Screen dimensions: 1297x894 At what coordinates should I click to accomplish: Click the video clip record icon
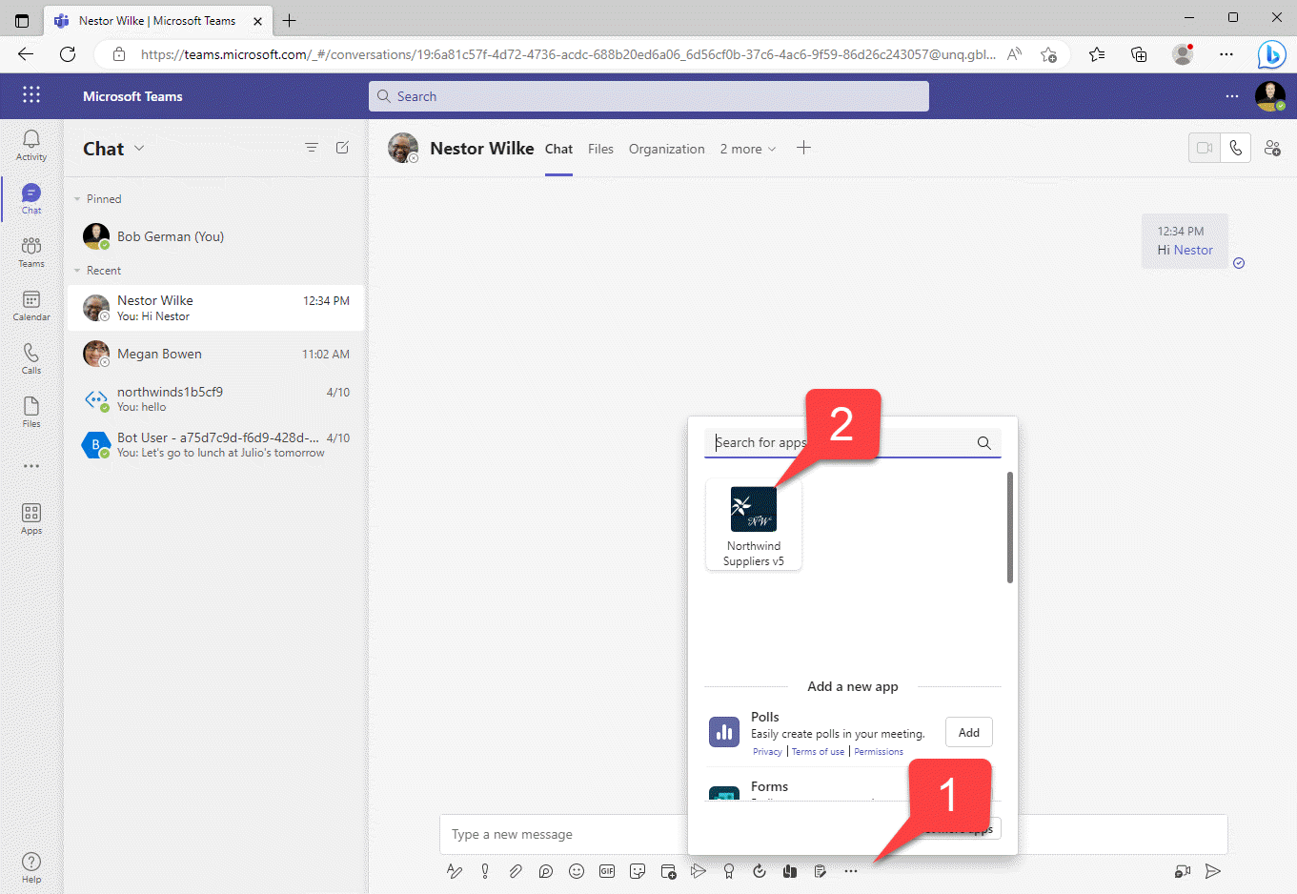coord(1183,871)
